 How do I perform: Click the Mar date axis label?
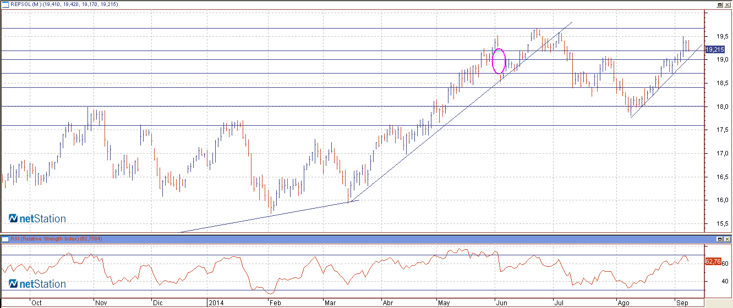pyautogui.click(x=330, y=303)
